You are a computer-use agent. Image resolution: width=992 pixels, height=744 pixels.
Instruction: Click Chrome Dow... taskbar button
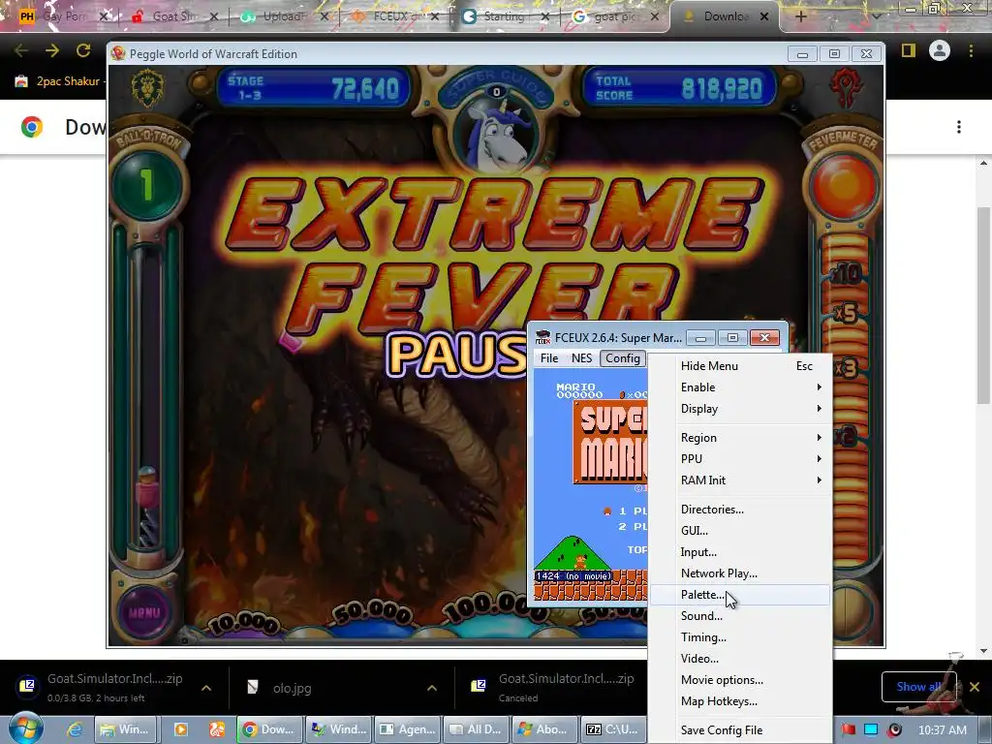[268, 729]
